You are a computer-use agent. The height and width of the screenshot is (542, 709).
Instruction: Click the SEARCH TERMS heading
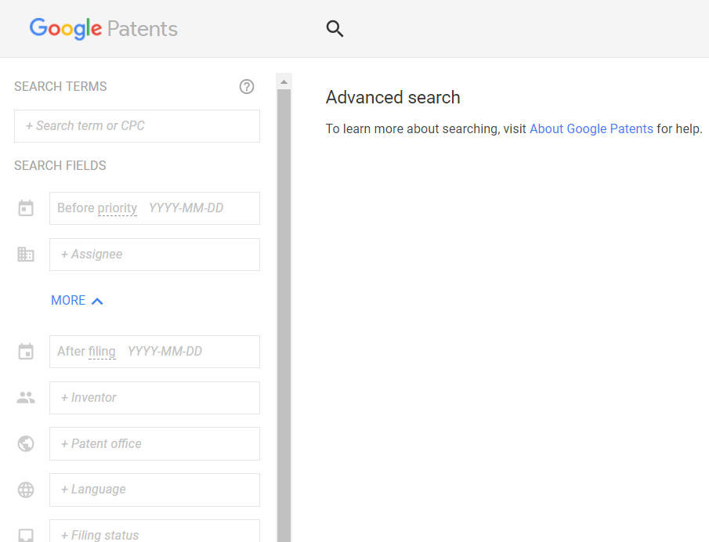click(x=60, y=86)
